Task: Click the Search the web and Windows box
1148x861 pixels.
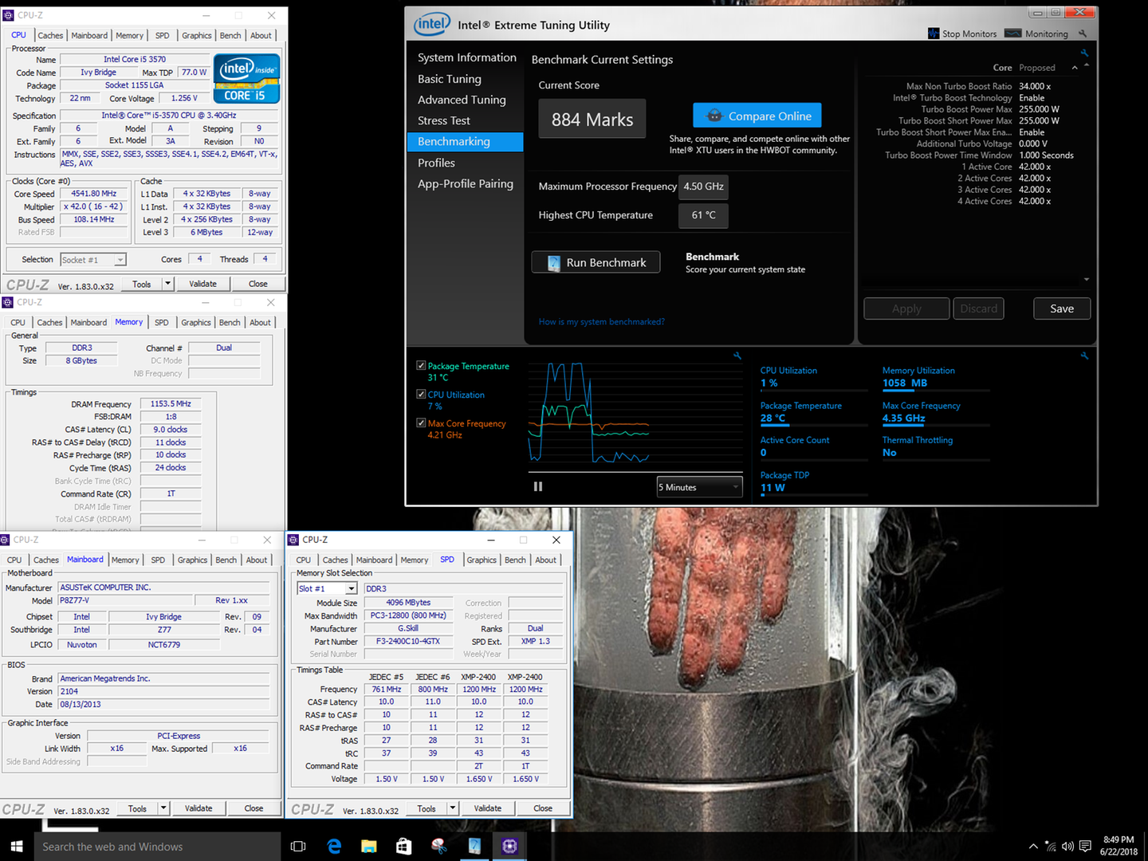Action: click(158, 847)
